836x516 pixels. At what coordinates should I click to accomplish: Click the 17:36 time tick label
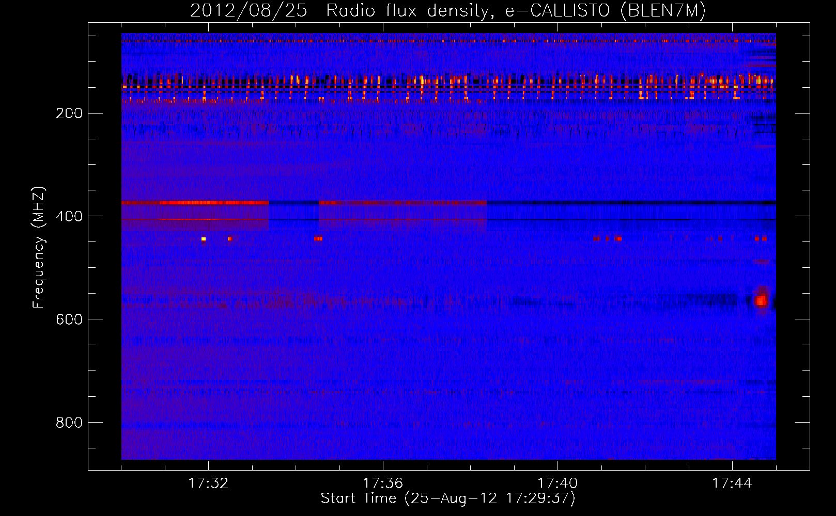tap(383, 483)
